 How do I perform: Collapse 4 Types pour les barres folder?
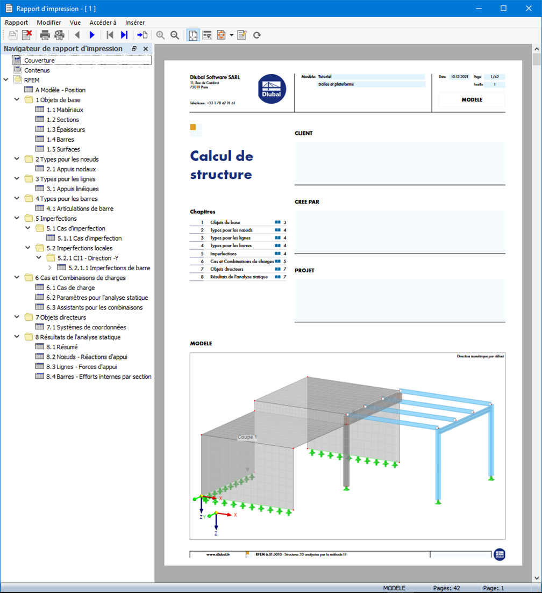[x=17, y=198]
